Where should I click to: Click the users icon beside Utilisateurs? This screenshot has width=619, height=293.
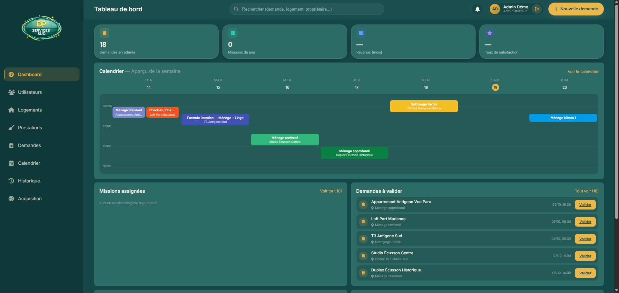point(11,92)
